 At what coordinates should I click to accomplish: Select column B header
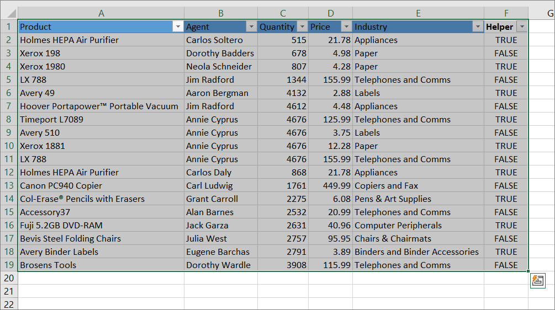pyautogui.click(x=221, y=13)
